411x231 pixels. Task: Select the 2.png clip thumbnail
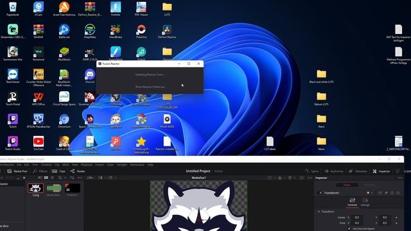(x=36, y=188)
